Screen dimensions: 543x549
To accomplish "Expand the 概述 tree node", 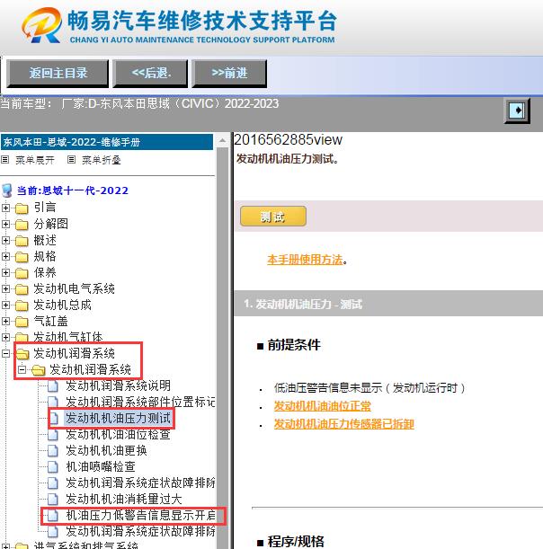I will click(5, 240).
